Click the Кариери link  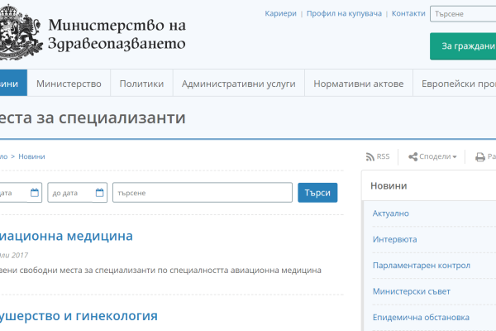click(x=280, y=13)
